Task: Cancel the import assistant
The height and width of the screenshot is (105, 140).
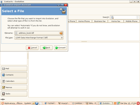Action: [x=32, y=48]
